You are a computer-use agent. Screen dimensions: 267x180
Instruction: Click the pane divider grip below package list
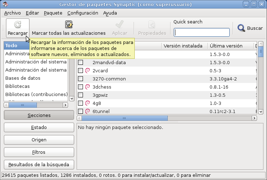[170, 122]
